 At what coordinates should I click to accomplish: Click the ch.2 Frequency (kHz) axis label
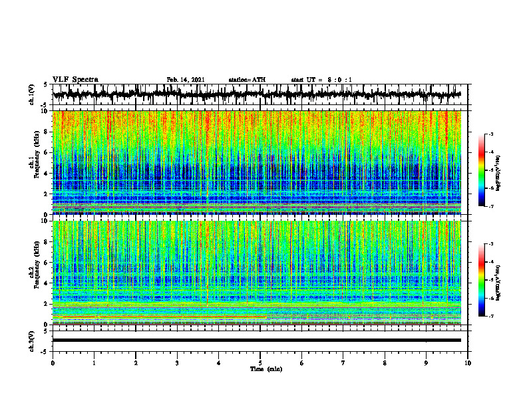click(x=38, y=265)
